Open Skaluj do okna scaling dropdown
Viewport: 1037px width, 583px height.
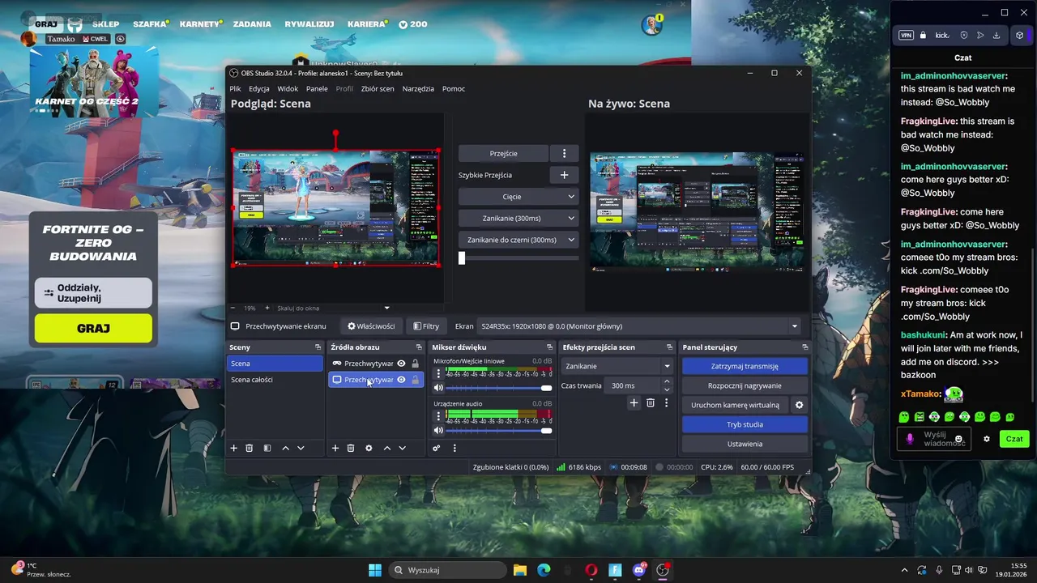(x=333, y=308)
